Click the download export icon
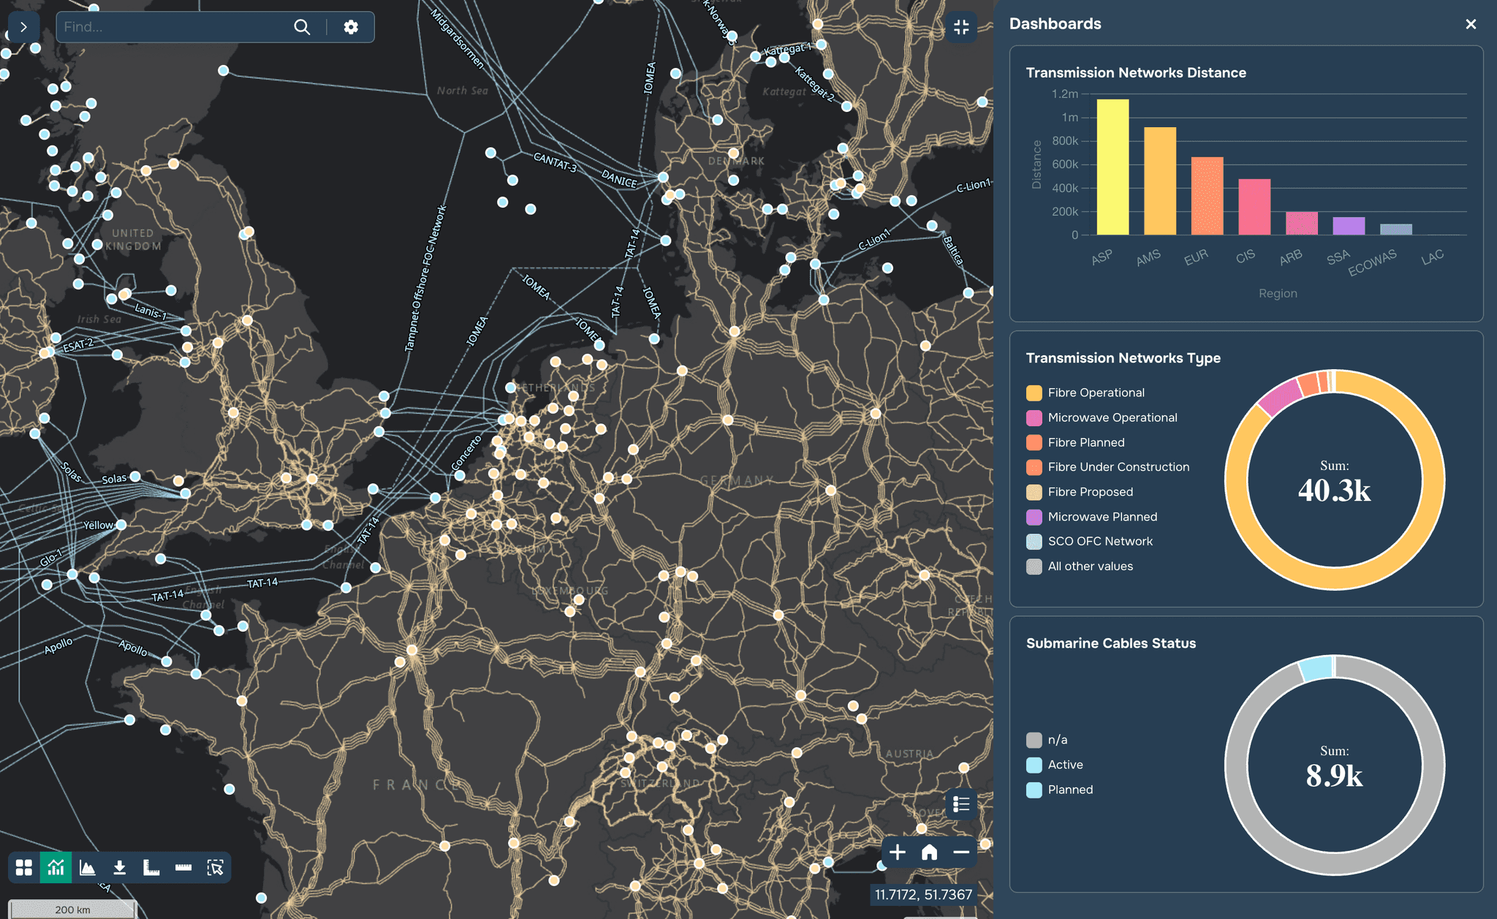The width and height of the screenshot is (1497, 919). tap(120, 867)
